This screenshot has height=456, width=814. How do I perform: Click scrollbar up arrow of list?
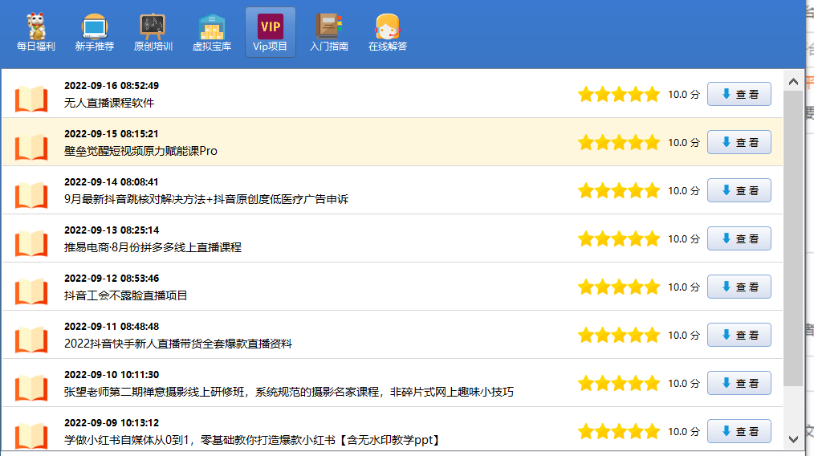(793, 81)
